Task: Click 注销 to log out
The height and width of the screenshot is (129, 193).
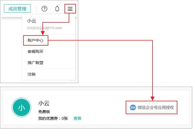Action: pyautogui.click(x=31, y=74)
